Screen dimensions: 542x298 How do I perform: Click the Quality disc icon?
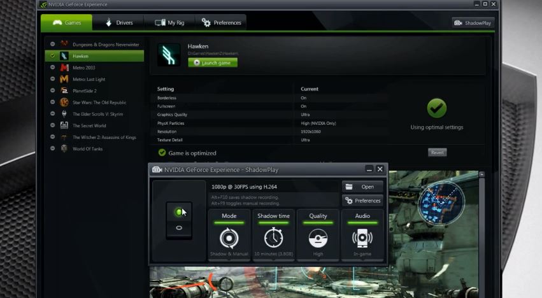coord(318,238)
